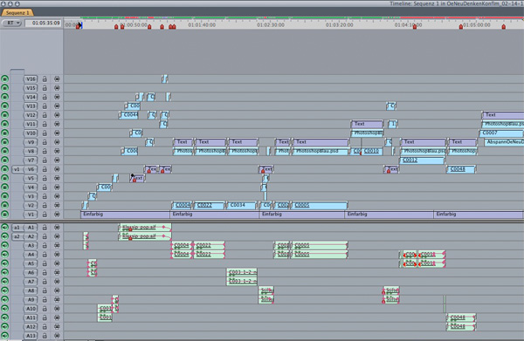Toggle auto select on track A2
This screenshot has width=524, height=341.
tap(57, 236)
